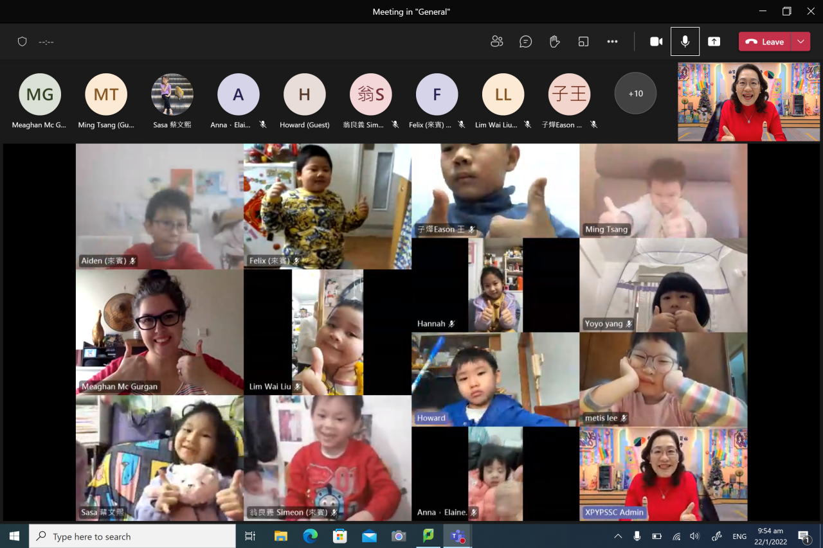Toggle the camera on or off
This screenshot has width=823, height=548.
pyautogui.click(x=656, y=42)
